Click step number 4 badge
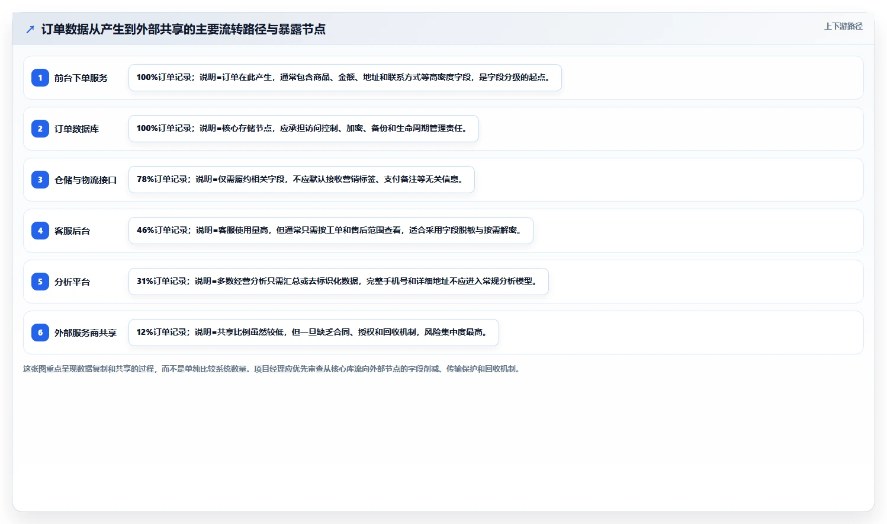This screenshot has width=887, height=524. (40, 231)
